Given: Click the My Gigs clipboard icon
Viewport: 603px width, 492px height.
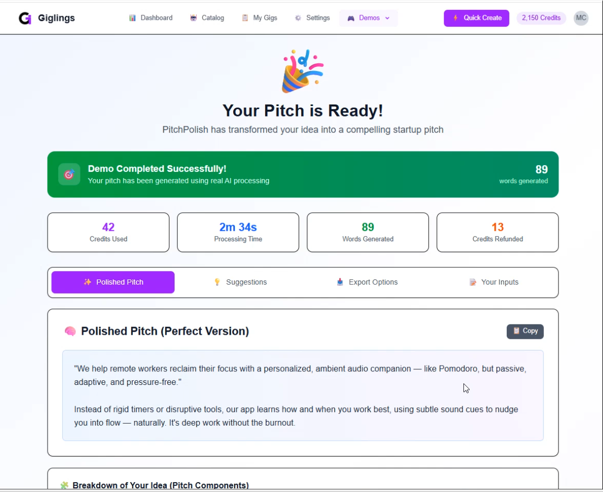Looking at the screenshot, I should tap(245, 18).
